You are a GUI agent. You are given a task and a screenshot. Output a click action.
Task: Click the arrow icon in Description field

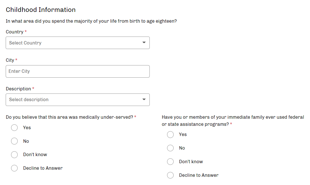144,100
